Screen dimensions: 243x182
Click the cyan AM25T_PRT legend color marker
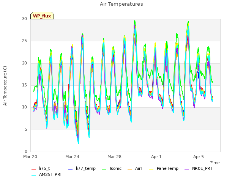tap(34, 175)
